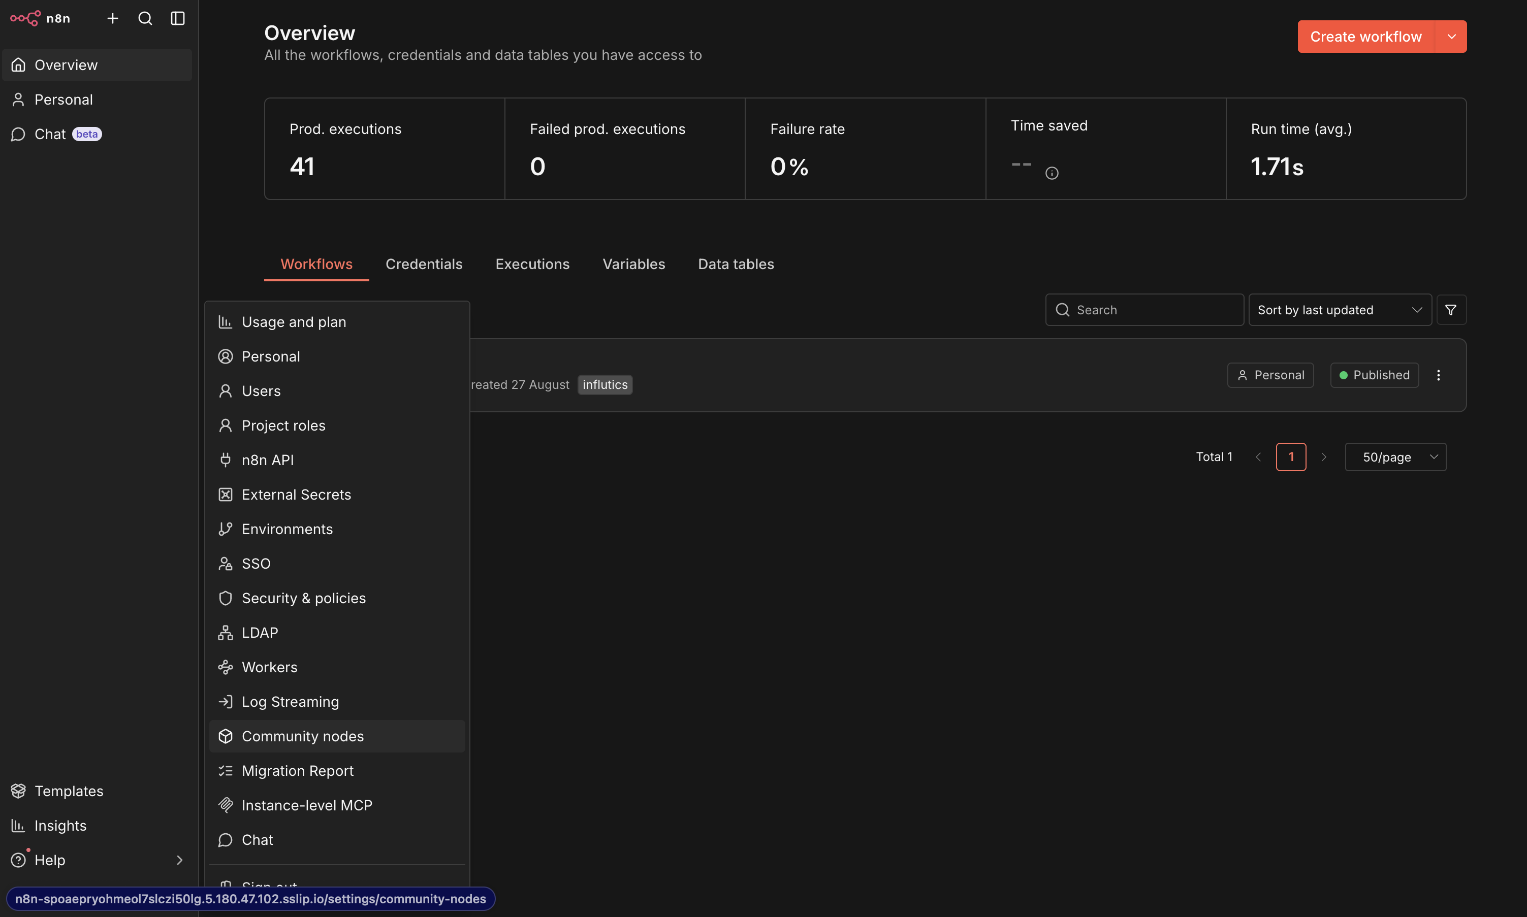Click the Personal project badge on workflow
This screenshot has width=1527, height=917.
click(1270, 375)
